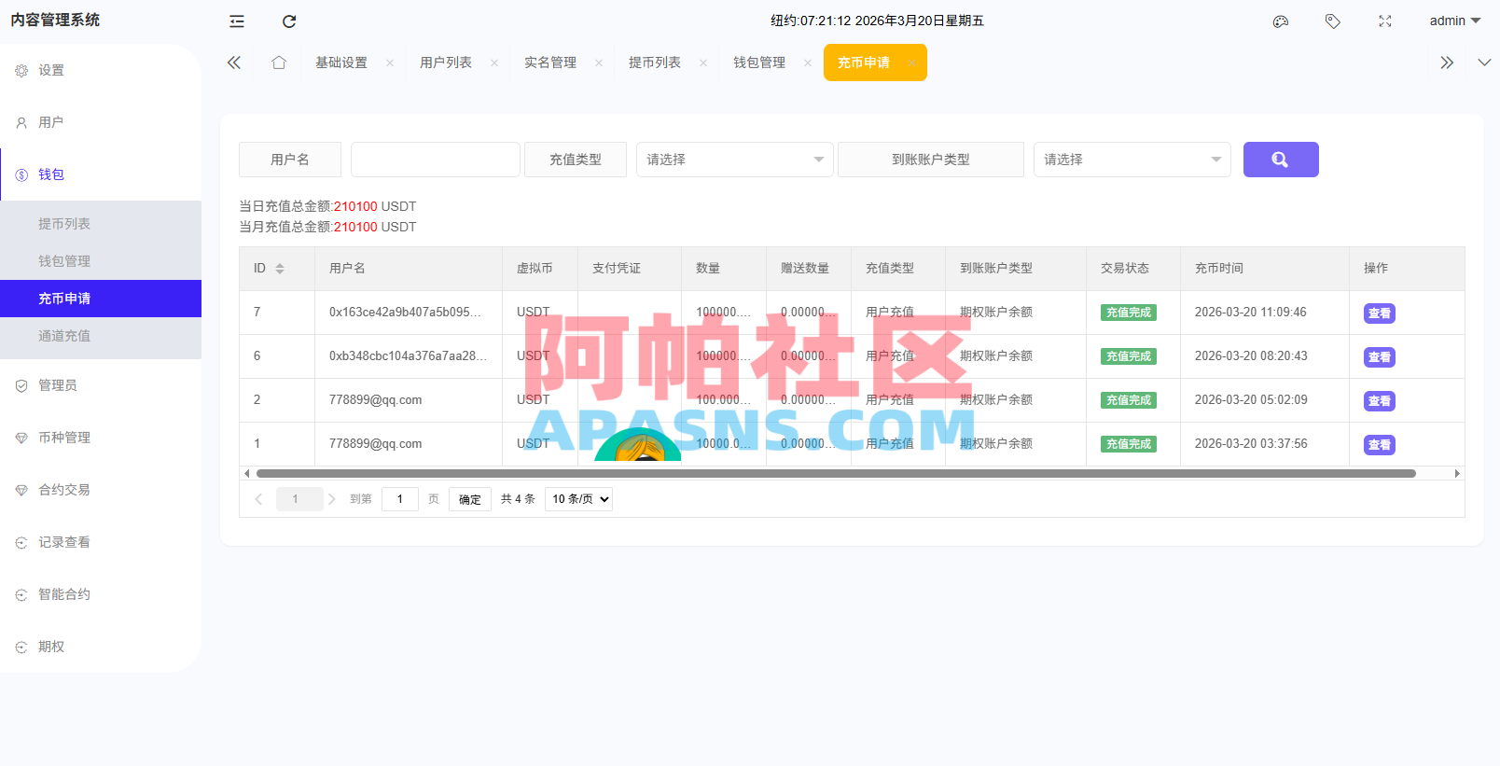This screenshot has height=766, width=1500.
Task: Click 查看 for the 08:20:43 row
Action: pos(1379,357)
